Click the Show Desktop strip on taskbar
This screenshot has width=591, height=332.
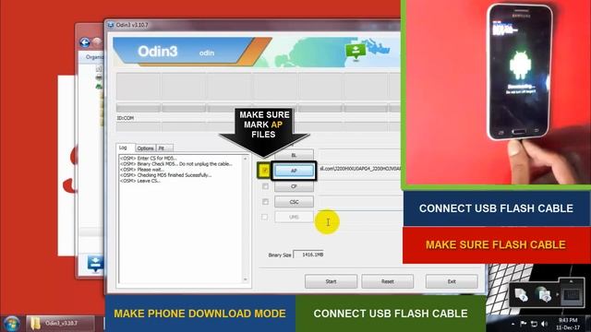click(x=588, y=324)
